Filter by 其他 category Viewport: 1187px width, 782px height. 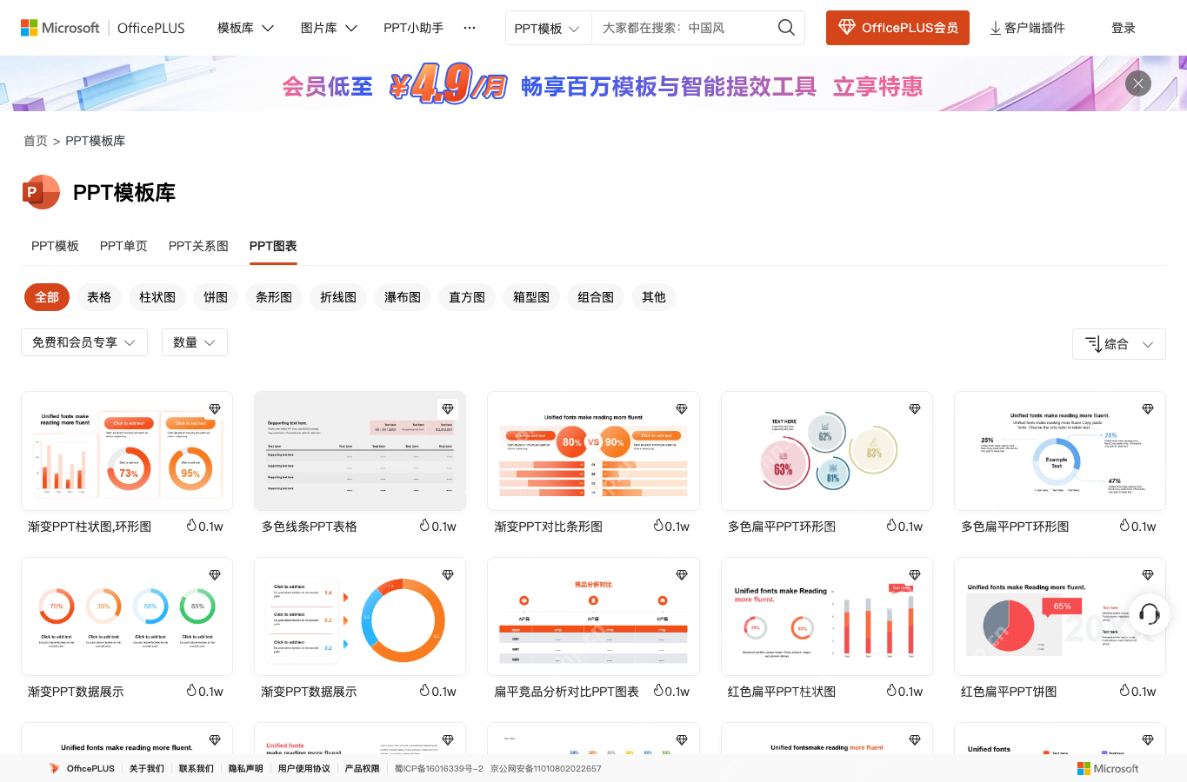tap(654, 297)
